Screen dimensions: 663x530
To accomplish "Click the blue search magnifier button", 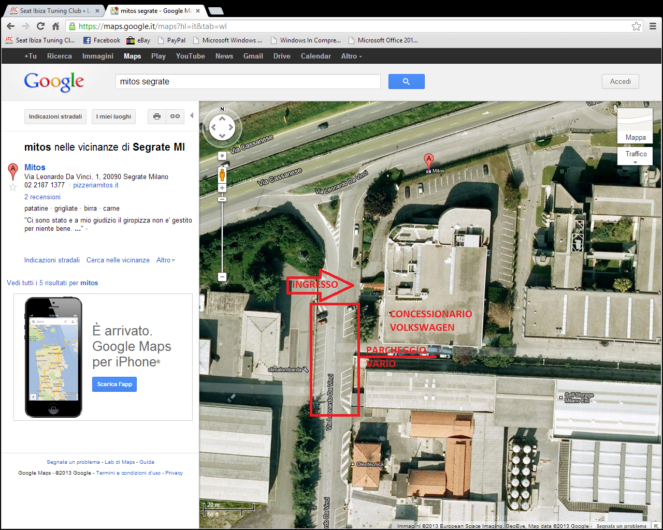I will 406,81.
